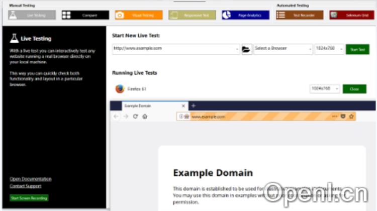Viewport: 377px width, 211px height.
Task: Click the Pocket save icon
Action: click(343, 117)
